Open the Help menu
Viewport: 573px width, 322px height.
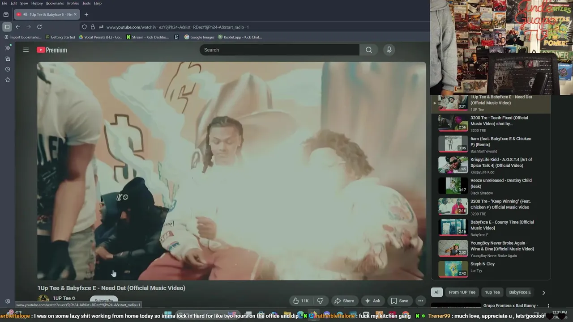tap(98, 3)
